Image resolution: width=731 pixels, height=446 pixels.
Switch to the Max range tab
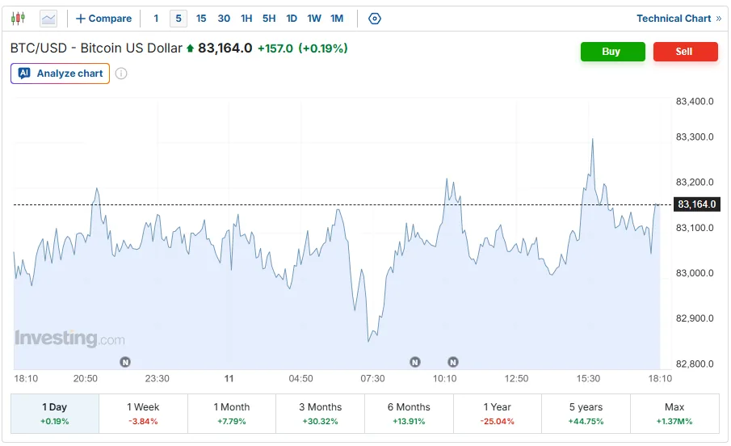(x=674, y=414)
